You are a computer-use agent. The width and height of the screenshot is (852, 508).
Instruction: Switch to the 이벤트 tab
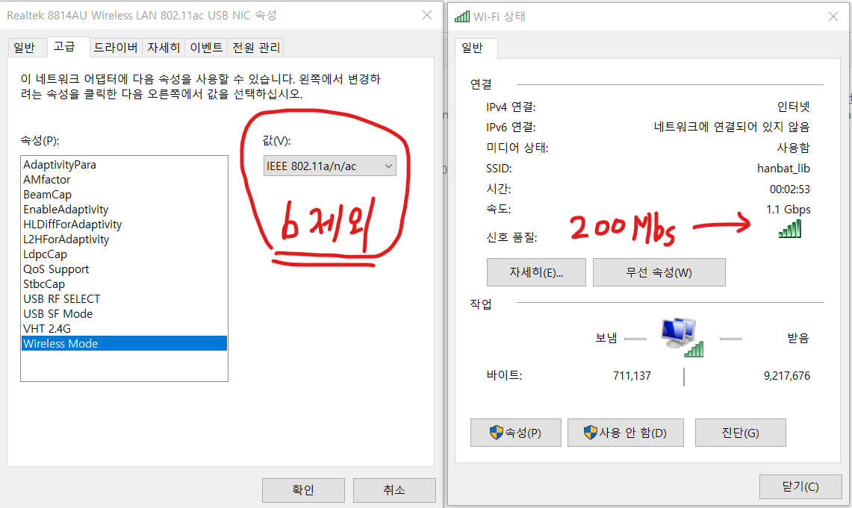point(207,48)
